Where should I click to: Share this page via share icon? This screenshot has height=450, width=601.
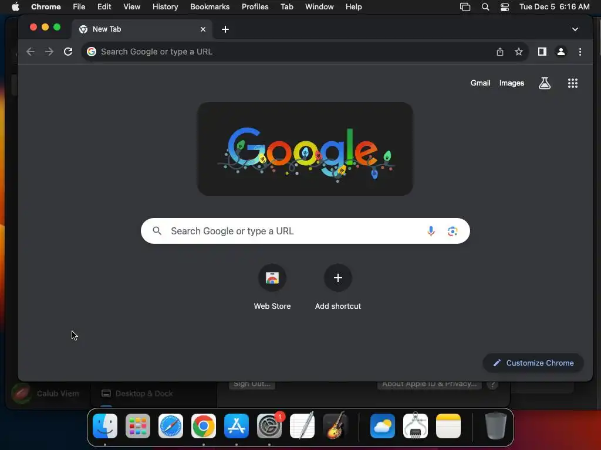[500, 52]
